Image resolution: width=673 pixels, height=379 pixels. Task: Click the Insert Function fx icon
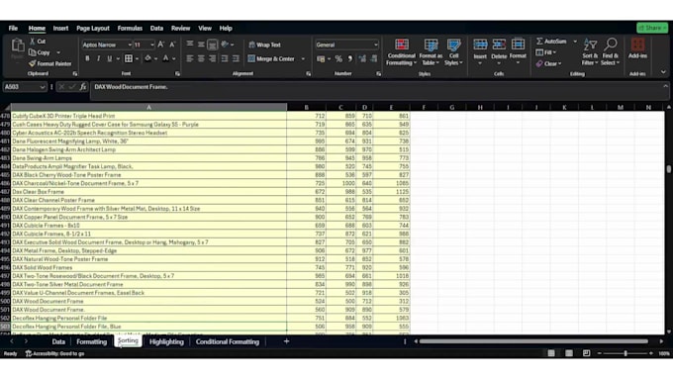pos(83,87)
